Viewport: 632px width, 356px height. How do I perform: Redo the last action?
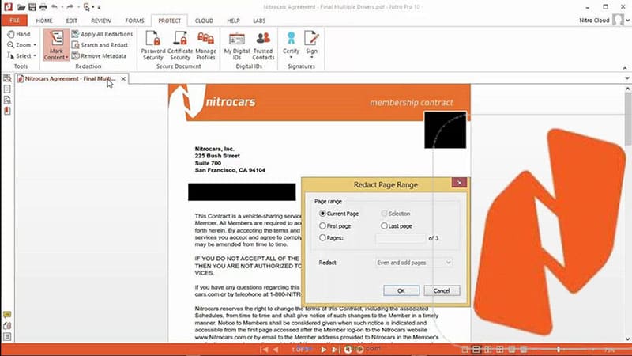point(70,7)
